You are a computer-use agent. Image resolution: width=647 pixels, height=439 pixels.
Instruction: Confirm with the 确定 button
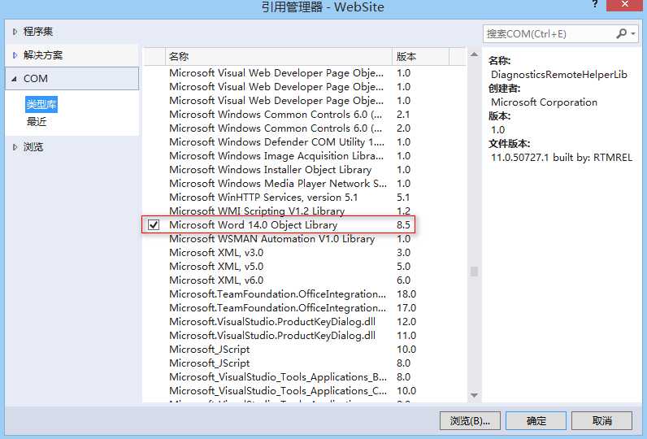(x=536, y=421)
